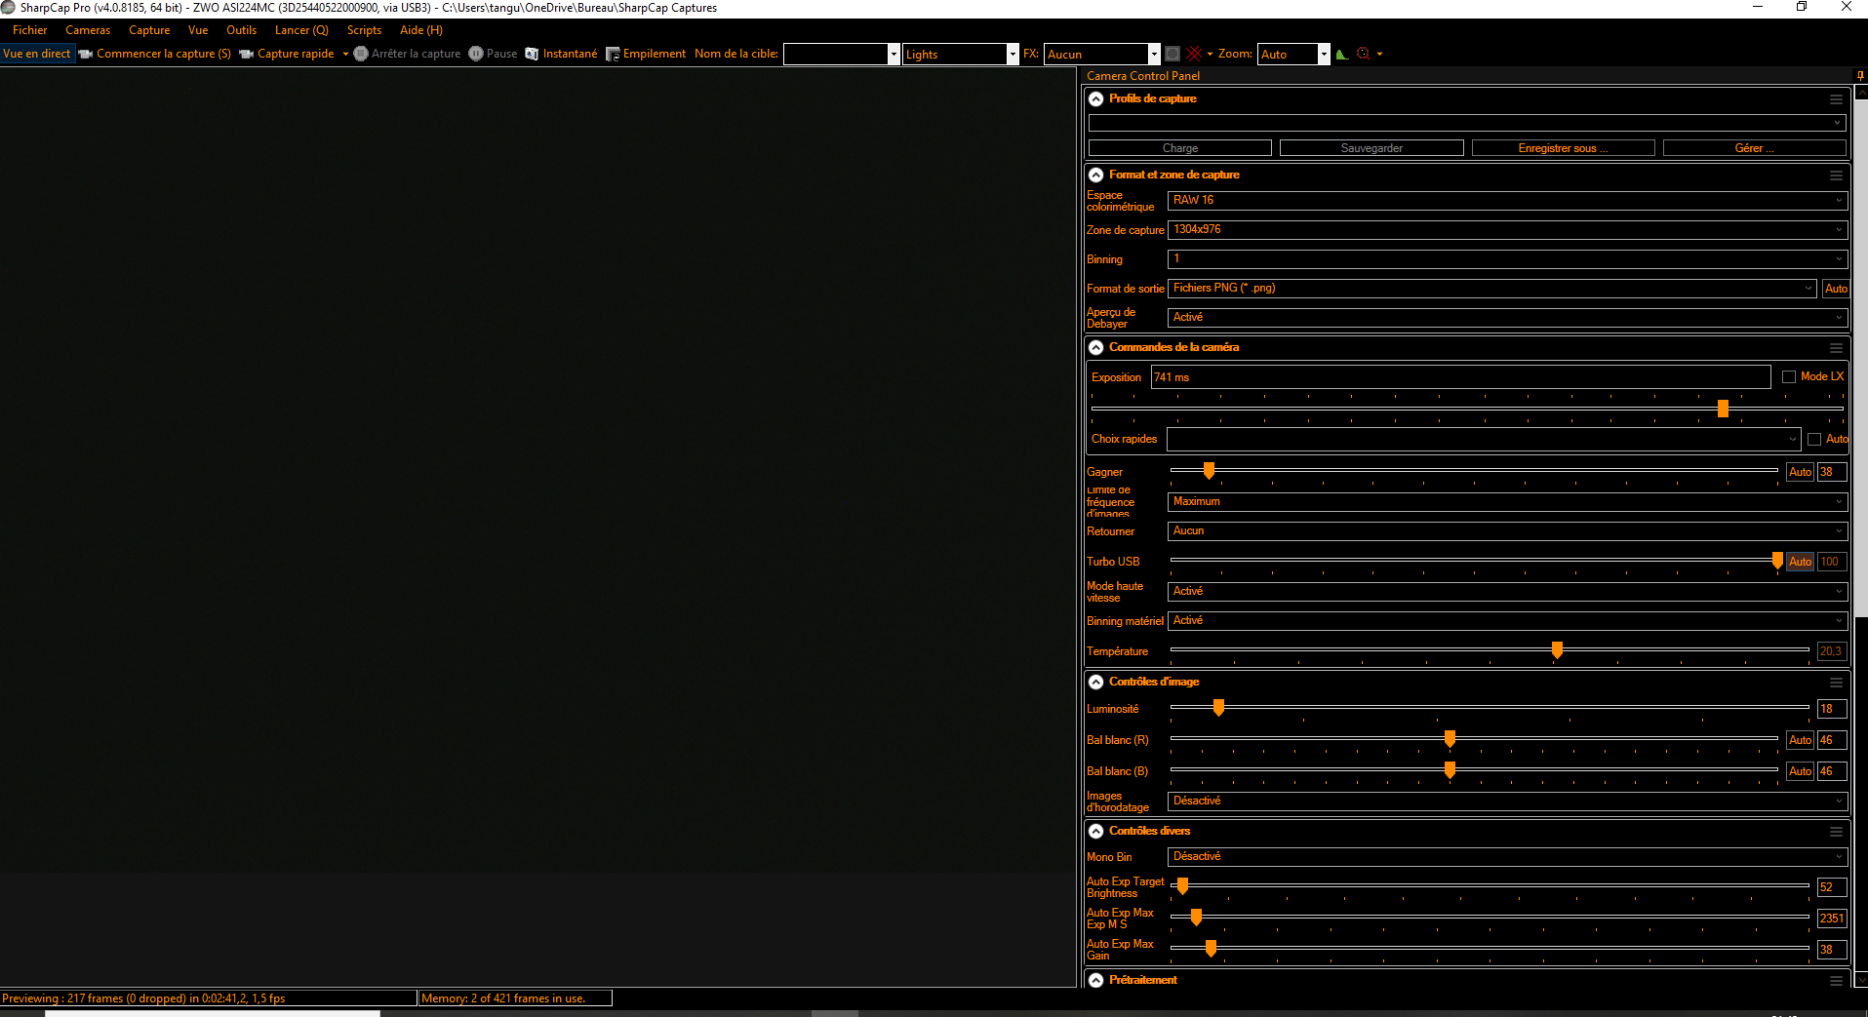
Task: Open Fichier menu
Action: [x=29, y=30]
